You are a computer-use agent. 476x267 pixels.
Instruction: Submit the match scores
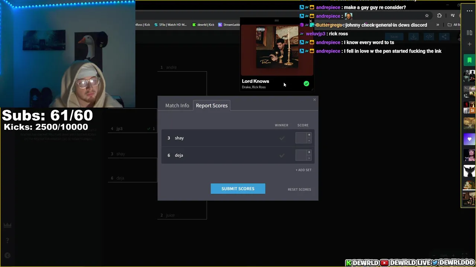pos(238,188)
